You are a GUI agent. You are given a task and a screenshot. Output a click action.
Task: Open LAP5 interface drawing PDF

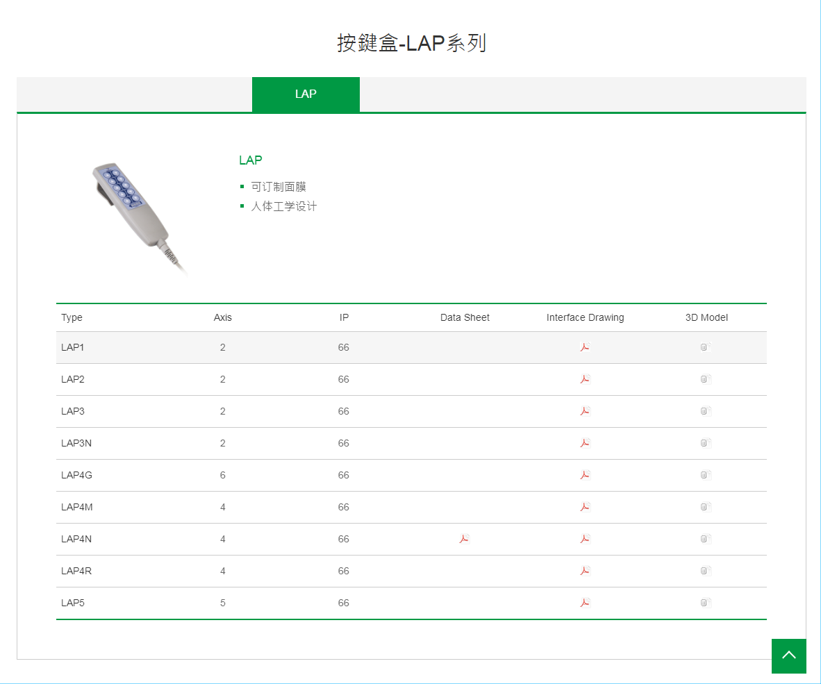tap(585, 602)
